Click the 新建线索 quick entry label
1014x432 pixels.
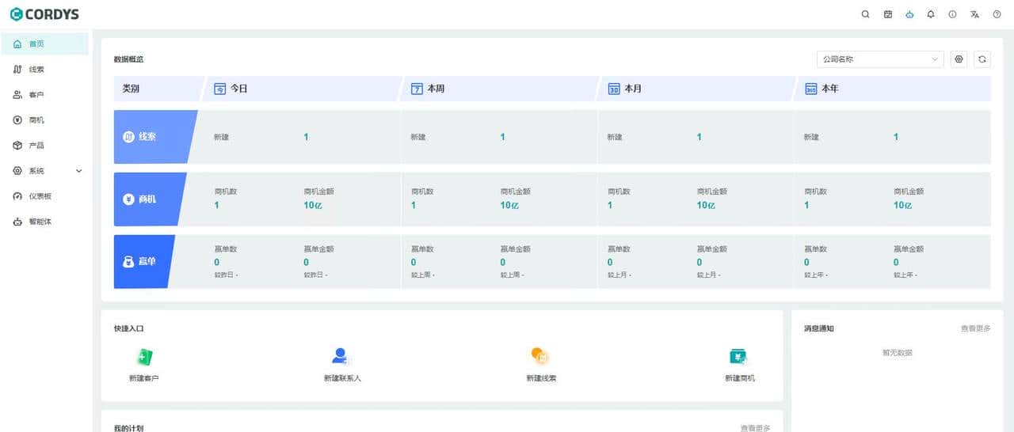tap(541, 378)
